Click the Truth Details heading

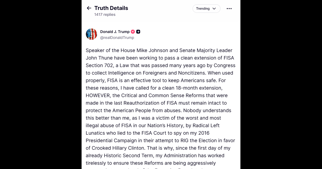[111, 8]
